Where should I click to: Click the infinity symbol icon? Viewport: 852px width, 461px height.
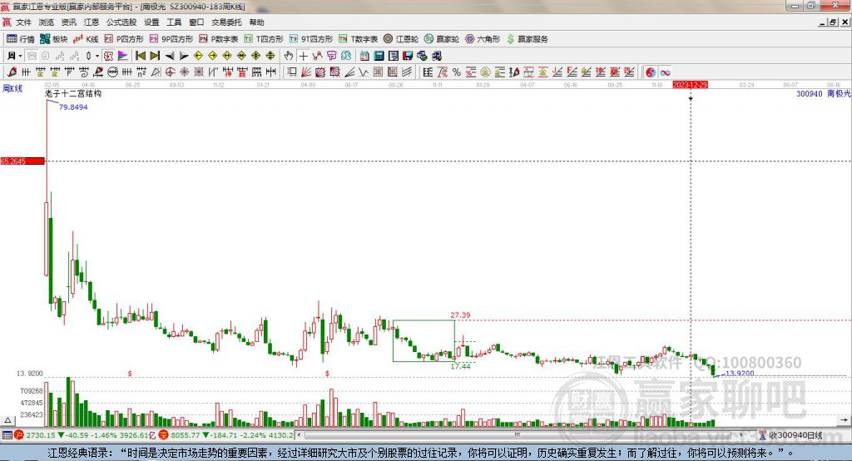666,72
